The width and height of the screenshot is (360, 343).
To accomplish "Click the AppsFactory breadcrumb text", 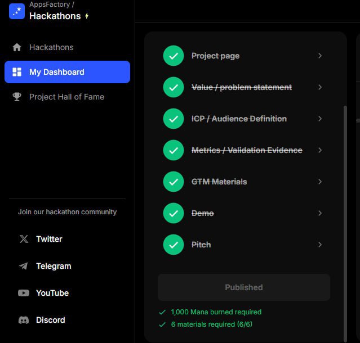I will click(50, 4).
